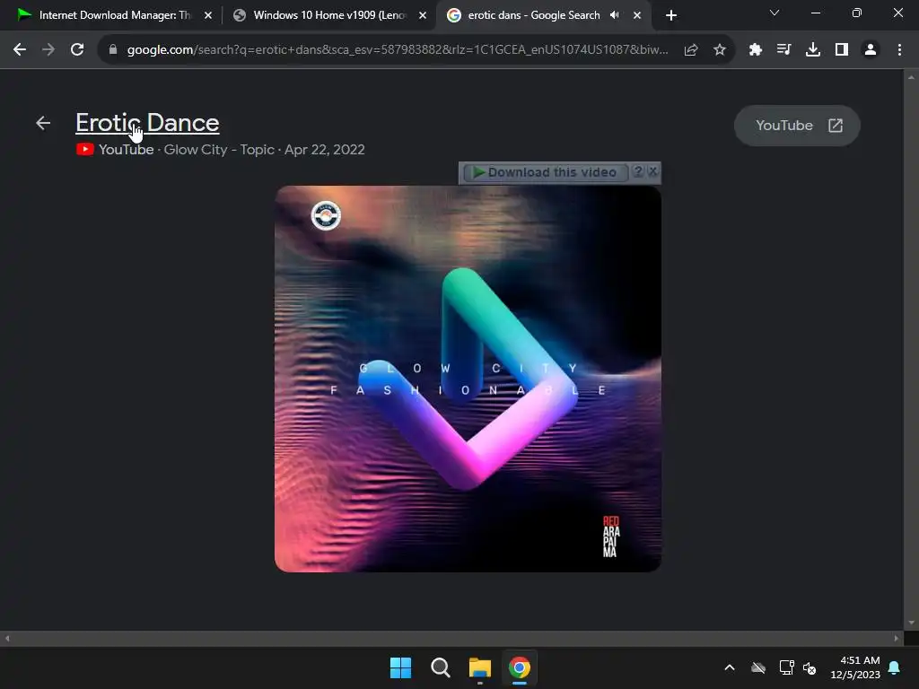Click the browser forward arrow
The width and height of the screenshot is (919, 689).
coord(48,50)
